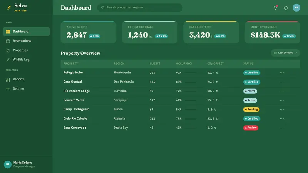Open more options for Cielo Río Celeste

(x=282, y=118)
